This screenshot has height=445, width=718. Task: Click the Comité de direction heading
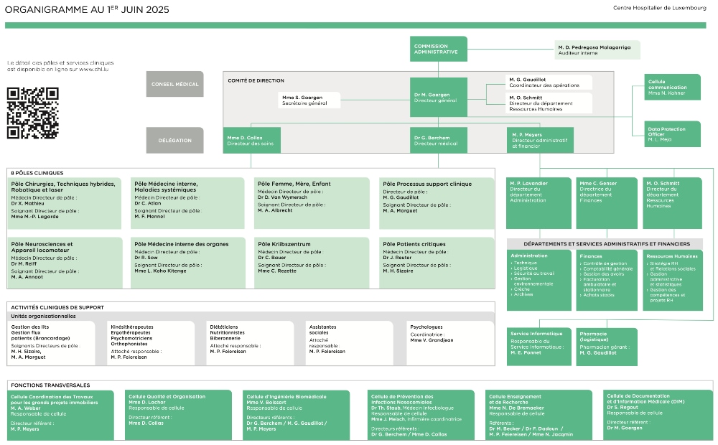click(x=256, y=80)
